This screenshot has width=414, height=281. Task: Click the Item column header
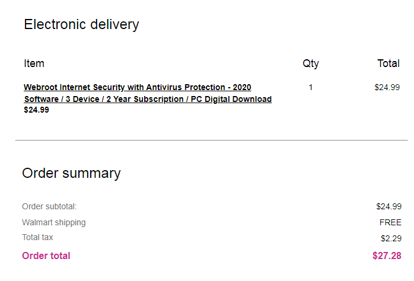(34, 63)
